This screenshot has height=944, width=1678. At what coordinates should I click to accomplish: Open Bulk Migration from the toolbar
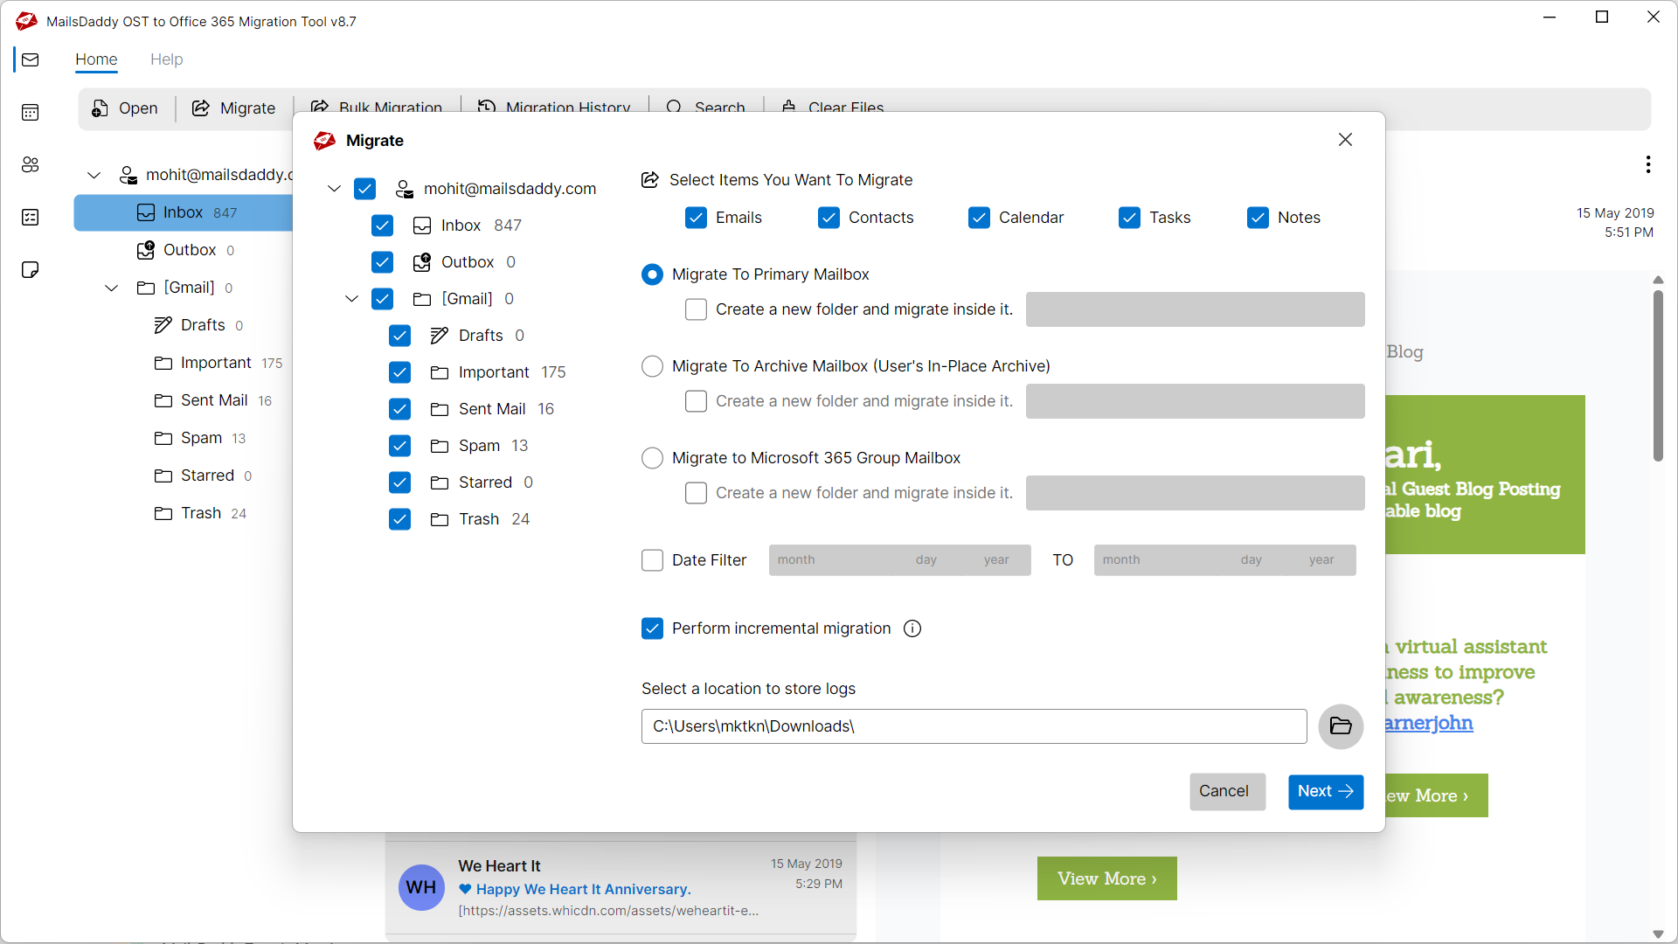click(376, 107)
